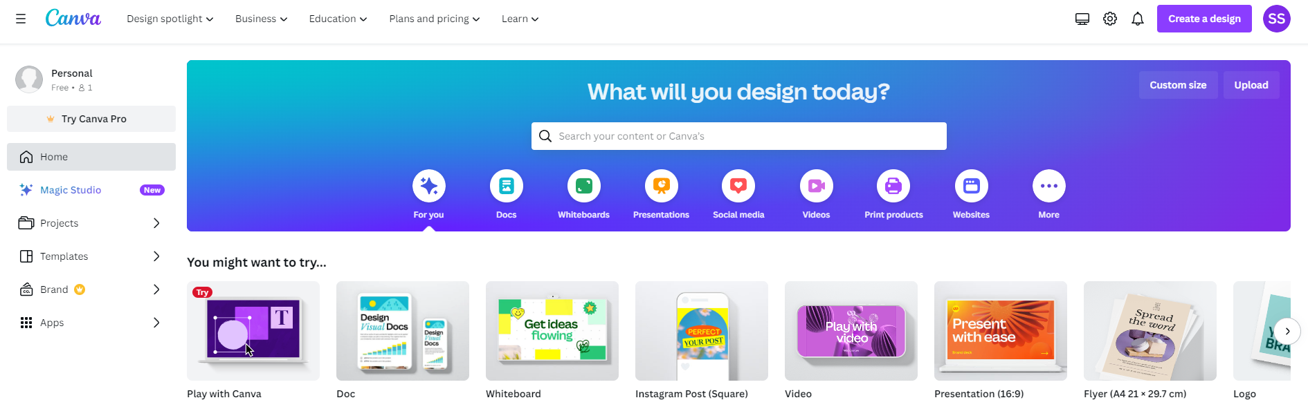The width and height of the screenshot is (1308, 409).
Task: Expand the Projects sidebar chevron
Action: (x=156, y=223)
